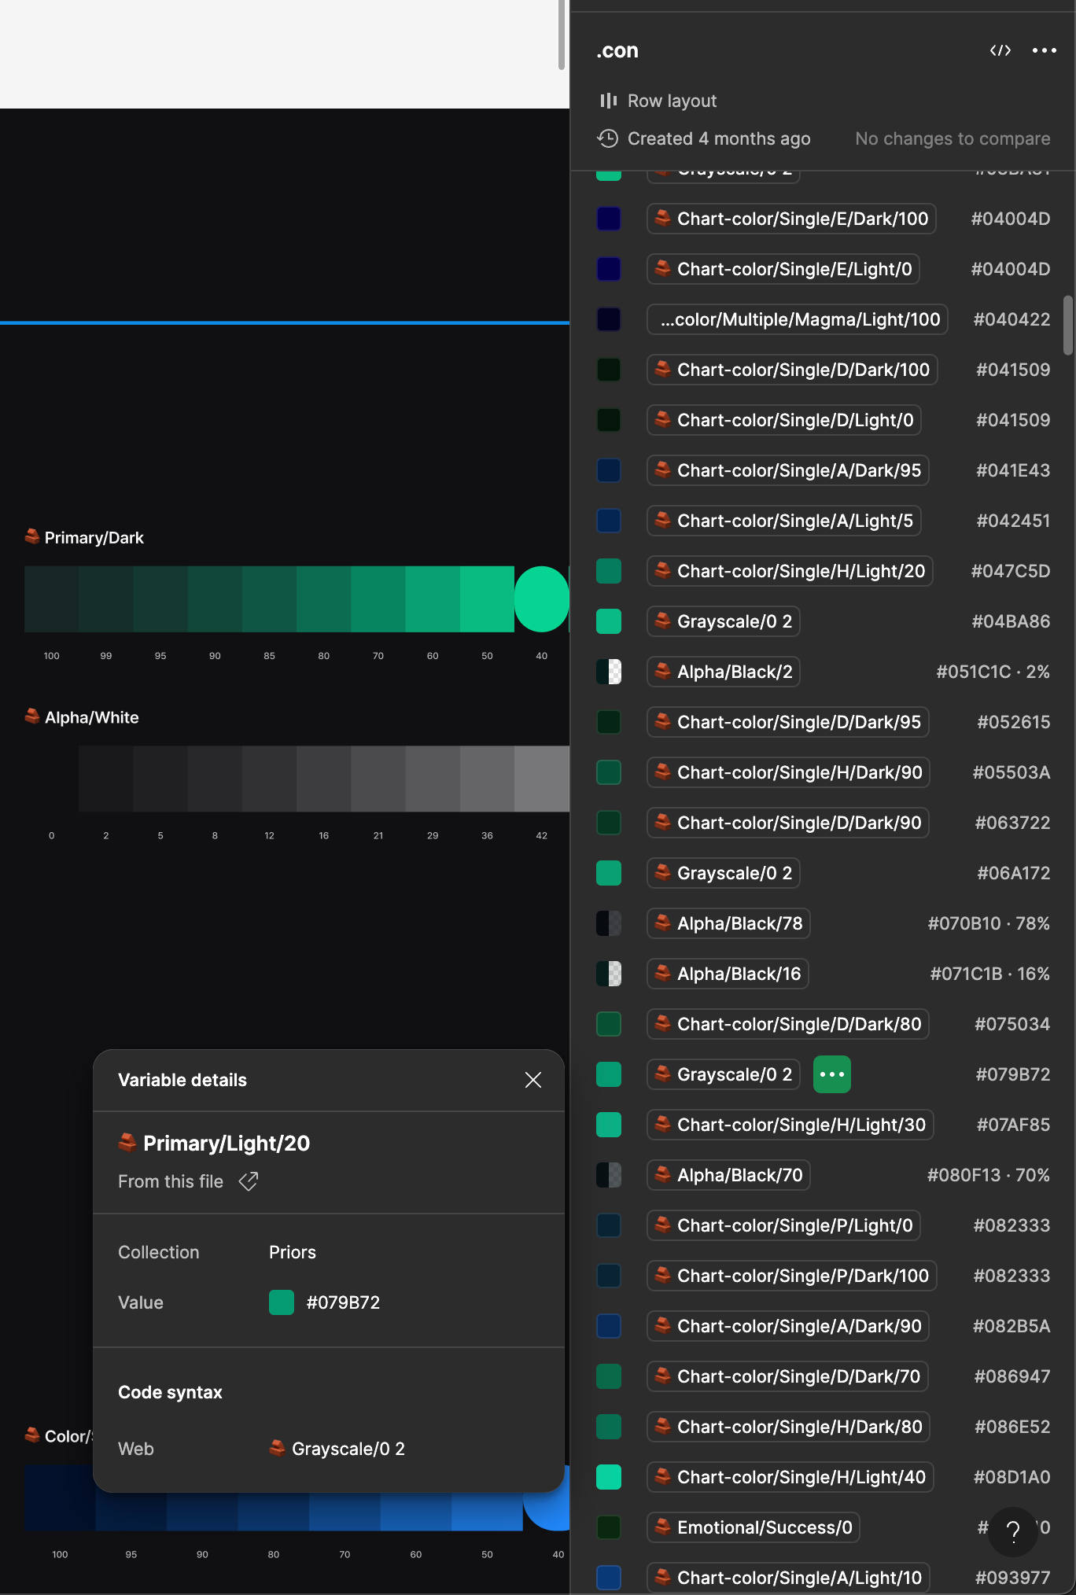Click the .con layer name heading
The height and width of the screenshot is (1595, 1076).
point(617,50)
